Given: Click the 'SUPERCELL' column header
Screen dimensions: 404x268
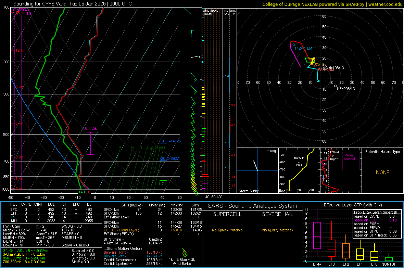Looking at the screenshot, I should point(227,214).
